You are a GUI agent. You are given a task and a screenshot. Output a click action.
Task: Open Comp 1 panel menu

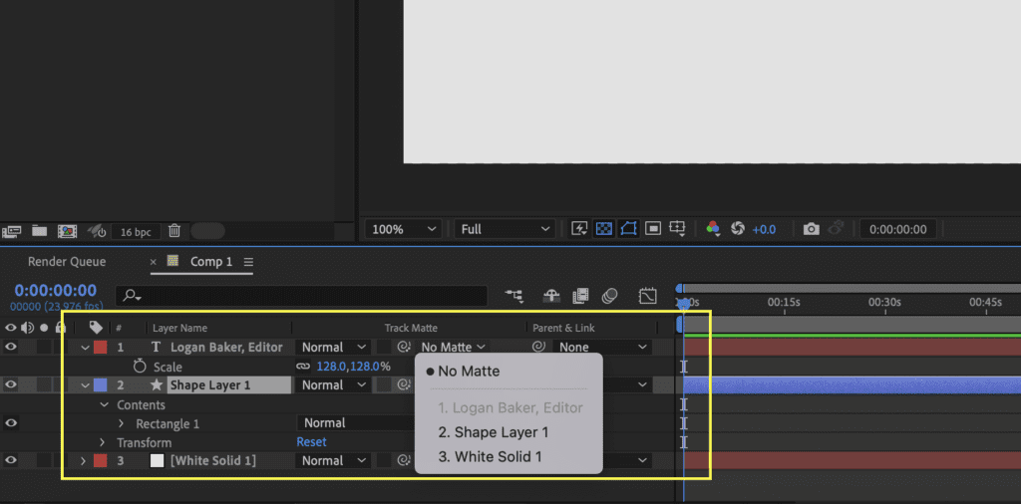pos(248,262)
